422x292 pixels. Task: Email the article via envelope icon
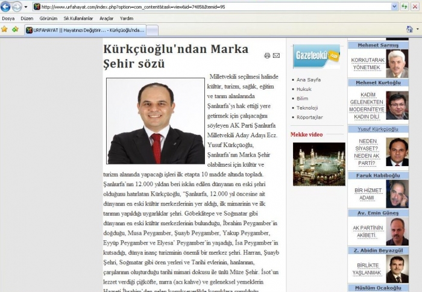pyautogui.click(x=276, y=55)
